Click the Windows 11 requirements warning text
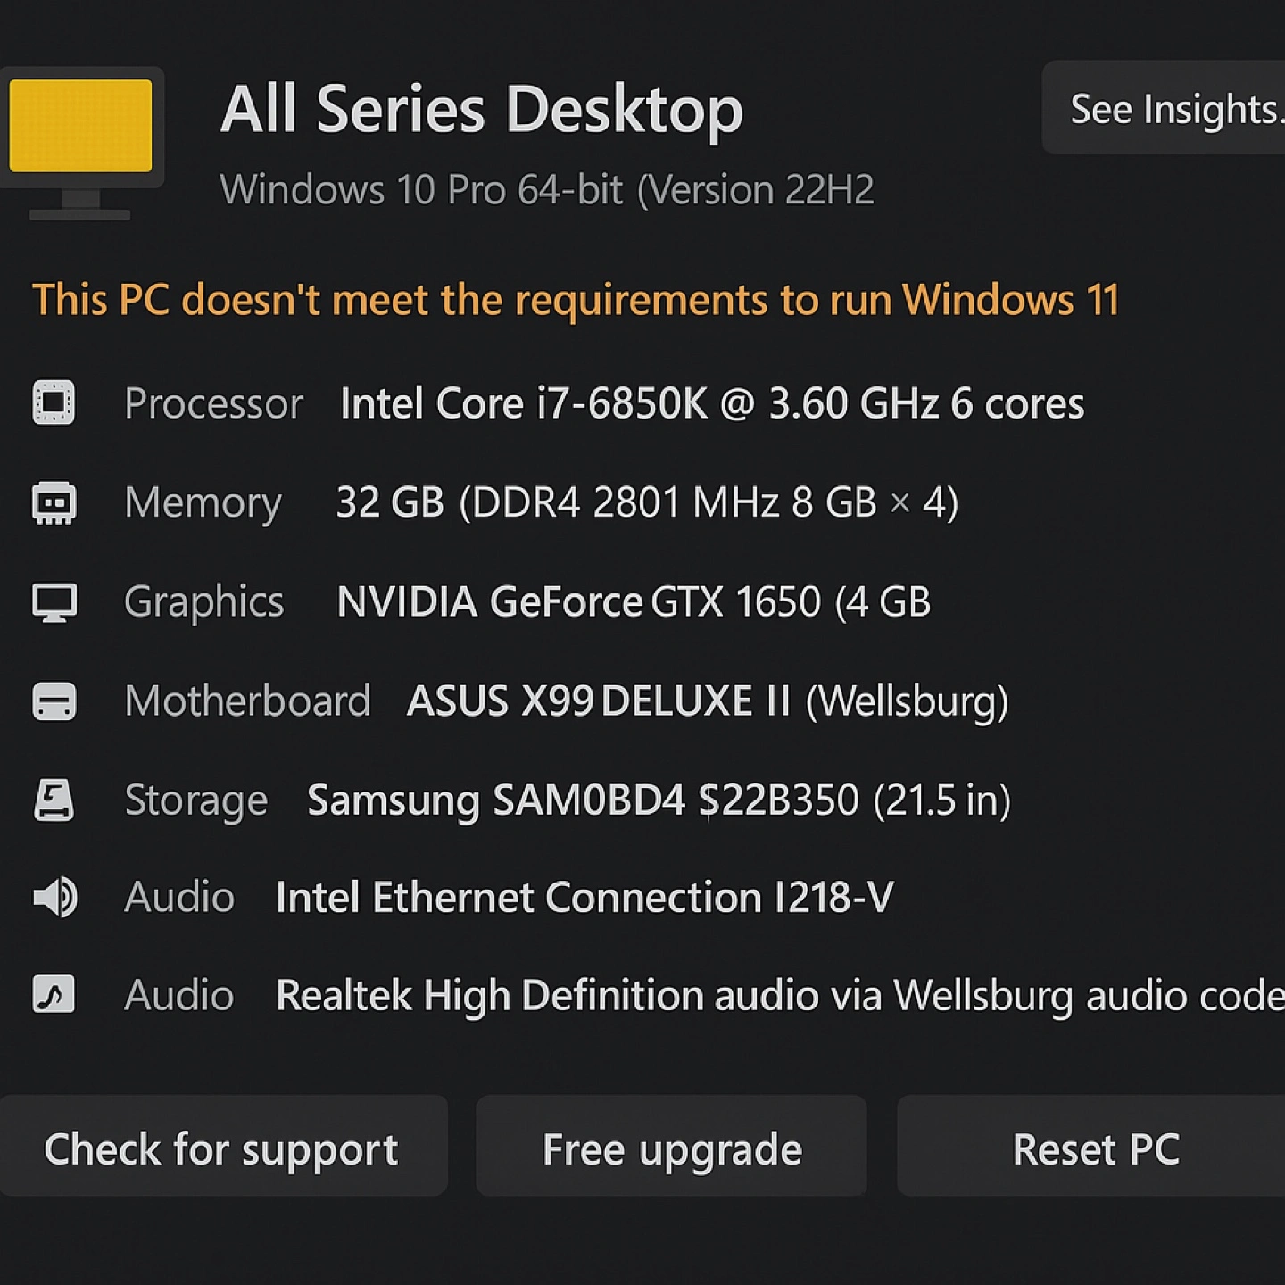This screenshot has width=1285, height=1285. [x=576, y=300]
